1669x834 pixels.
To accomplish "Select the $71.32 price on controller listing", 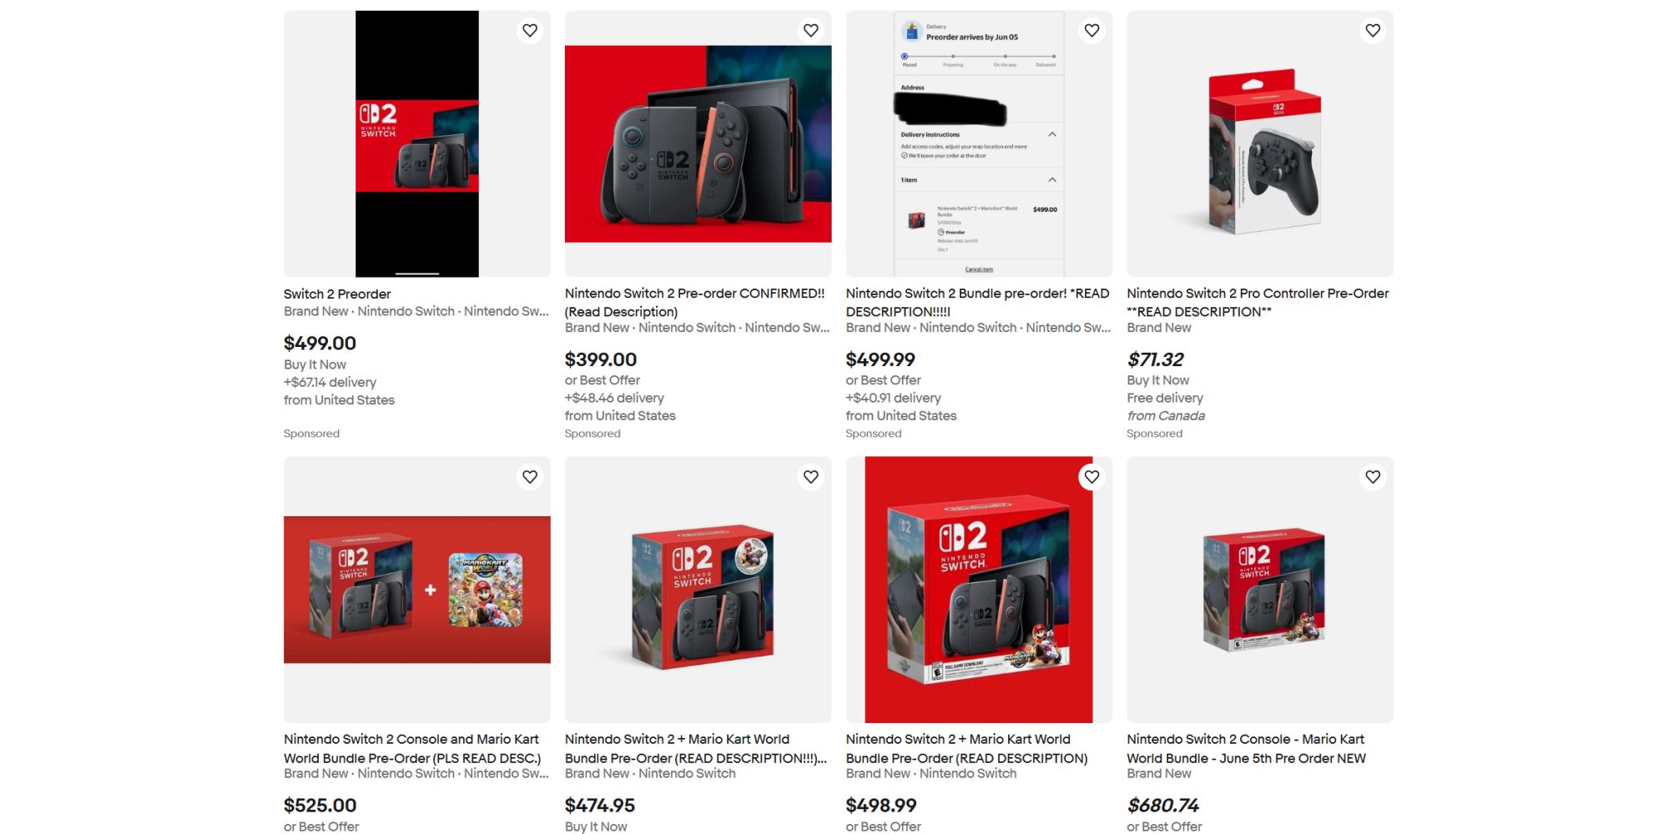I will coord(1155,359).
